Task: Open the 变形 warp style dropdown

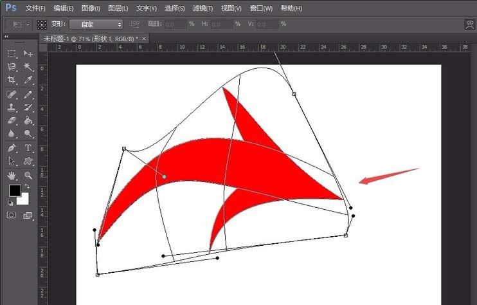Action: point(96,24)
